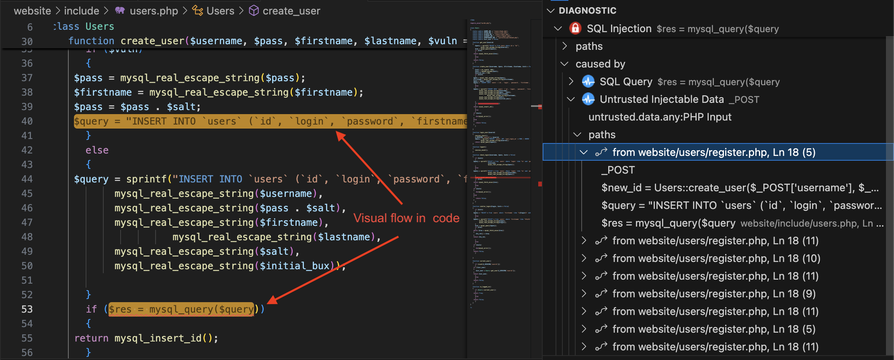Open the website breadcrumb segment

(32, 11)
